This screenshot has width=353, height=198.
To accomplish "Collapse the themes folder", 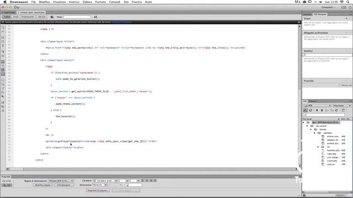I will [311, 130].
